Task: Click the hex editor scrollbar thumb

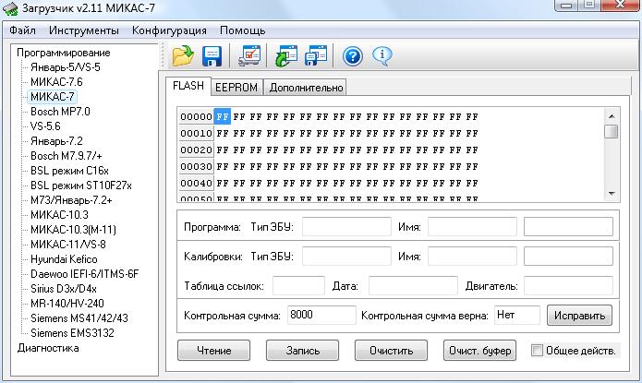Action: click(612, 132)
